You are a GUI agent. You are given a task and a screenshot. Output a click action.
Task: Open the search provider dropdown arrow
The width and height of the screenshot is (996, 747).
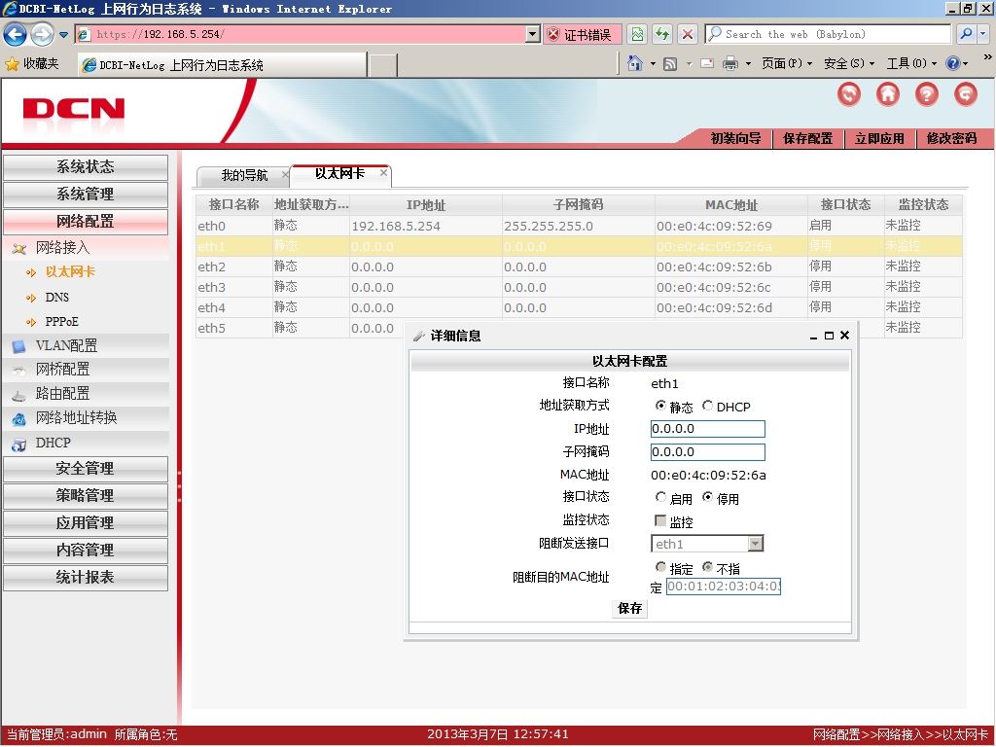click(983, 34)
